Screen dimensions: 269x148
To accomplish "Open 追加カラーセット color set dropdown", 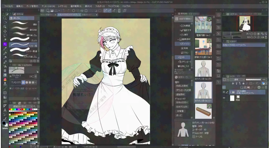I will click(x=21, y=106).
